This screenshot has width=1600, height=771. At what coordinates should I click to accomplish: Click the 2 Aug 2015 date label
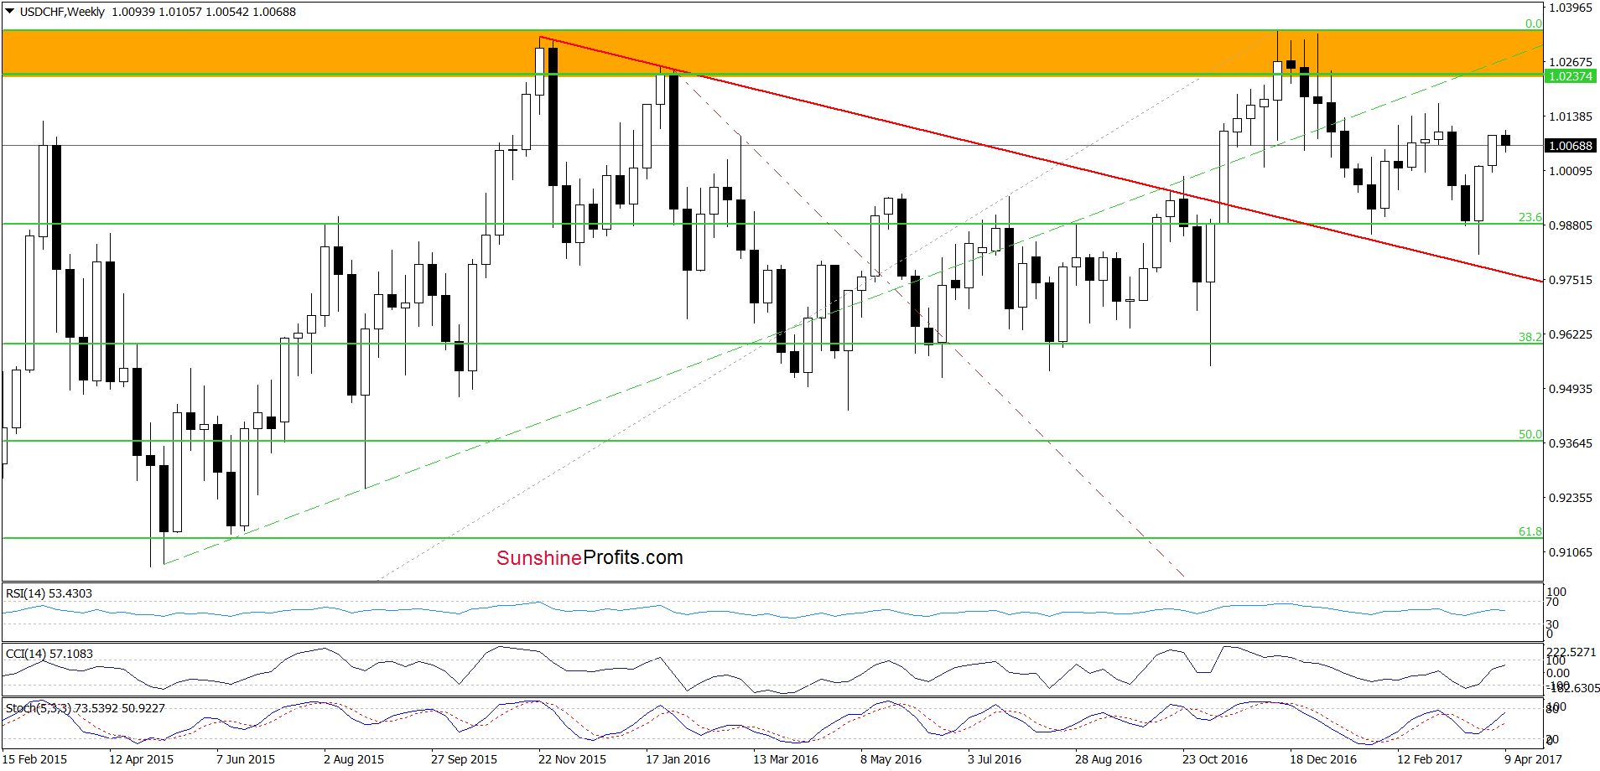353,759
